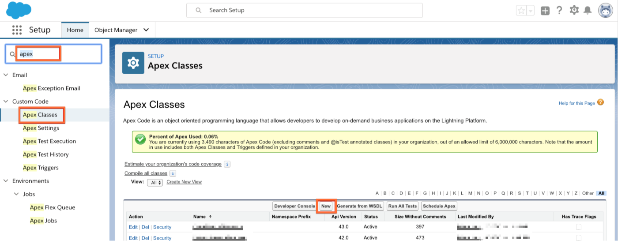Screen dimensions: 618x244
Task: Open the Setup gear icon in header
Action: 574,10
